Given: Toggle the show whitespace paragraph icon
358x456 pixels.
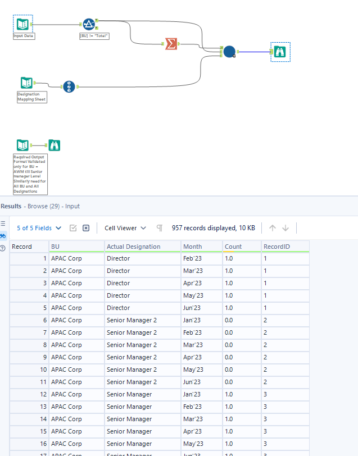Looking at the screenshot, I should [160, 228].
